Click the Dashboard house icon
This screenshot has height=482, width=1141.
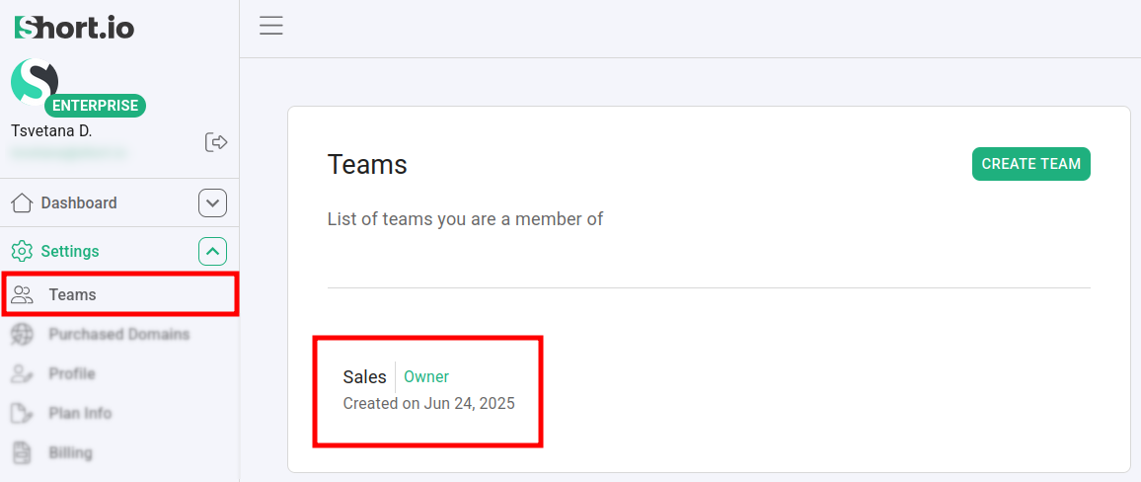pyautogui.click(x=22, y=203)
